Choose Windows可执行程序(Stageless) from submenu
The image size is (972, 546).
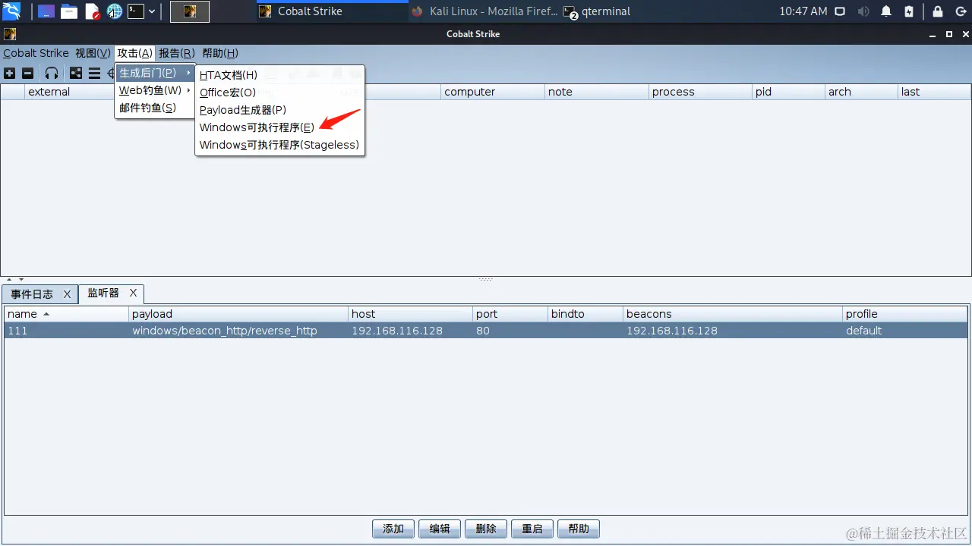click(280, 145)
